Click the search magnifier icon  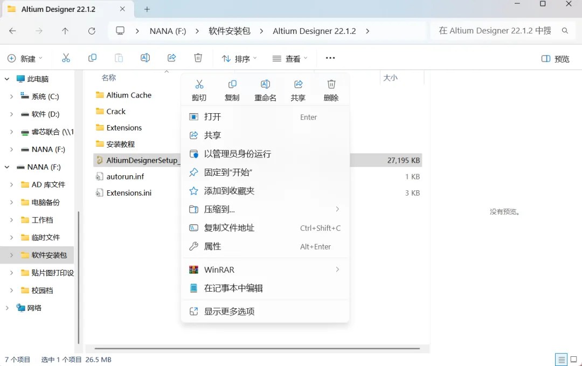click(x=565, y=31)
